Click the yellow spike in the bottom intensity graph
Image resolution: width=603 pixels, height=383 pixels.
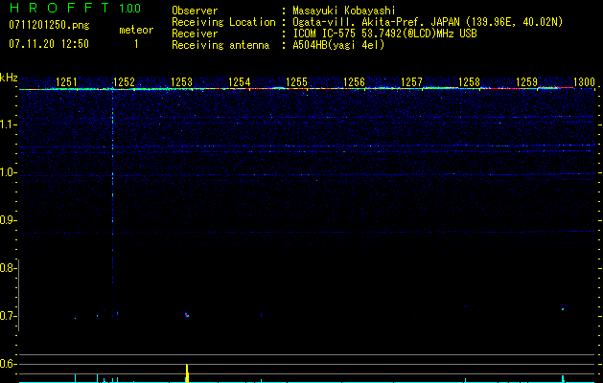[x=187, y=372]
